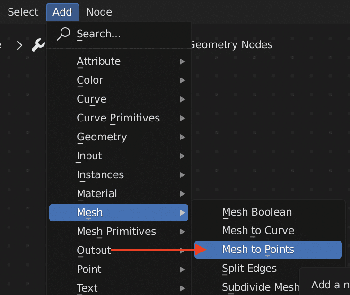Viewport: 350px width, 295px height.
Task: Open the Curve Primitives submenu
Action: point(119,118)
